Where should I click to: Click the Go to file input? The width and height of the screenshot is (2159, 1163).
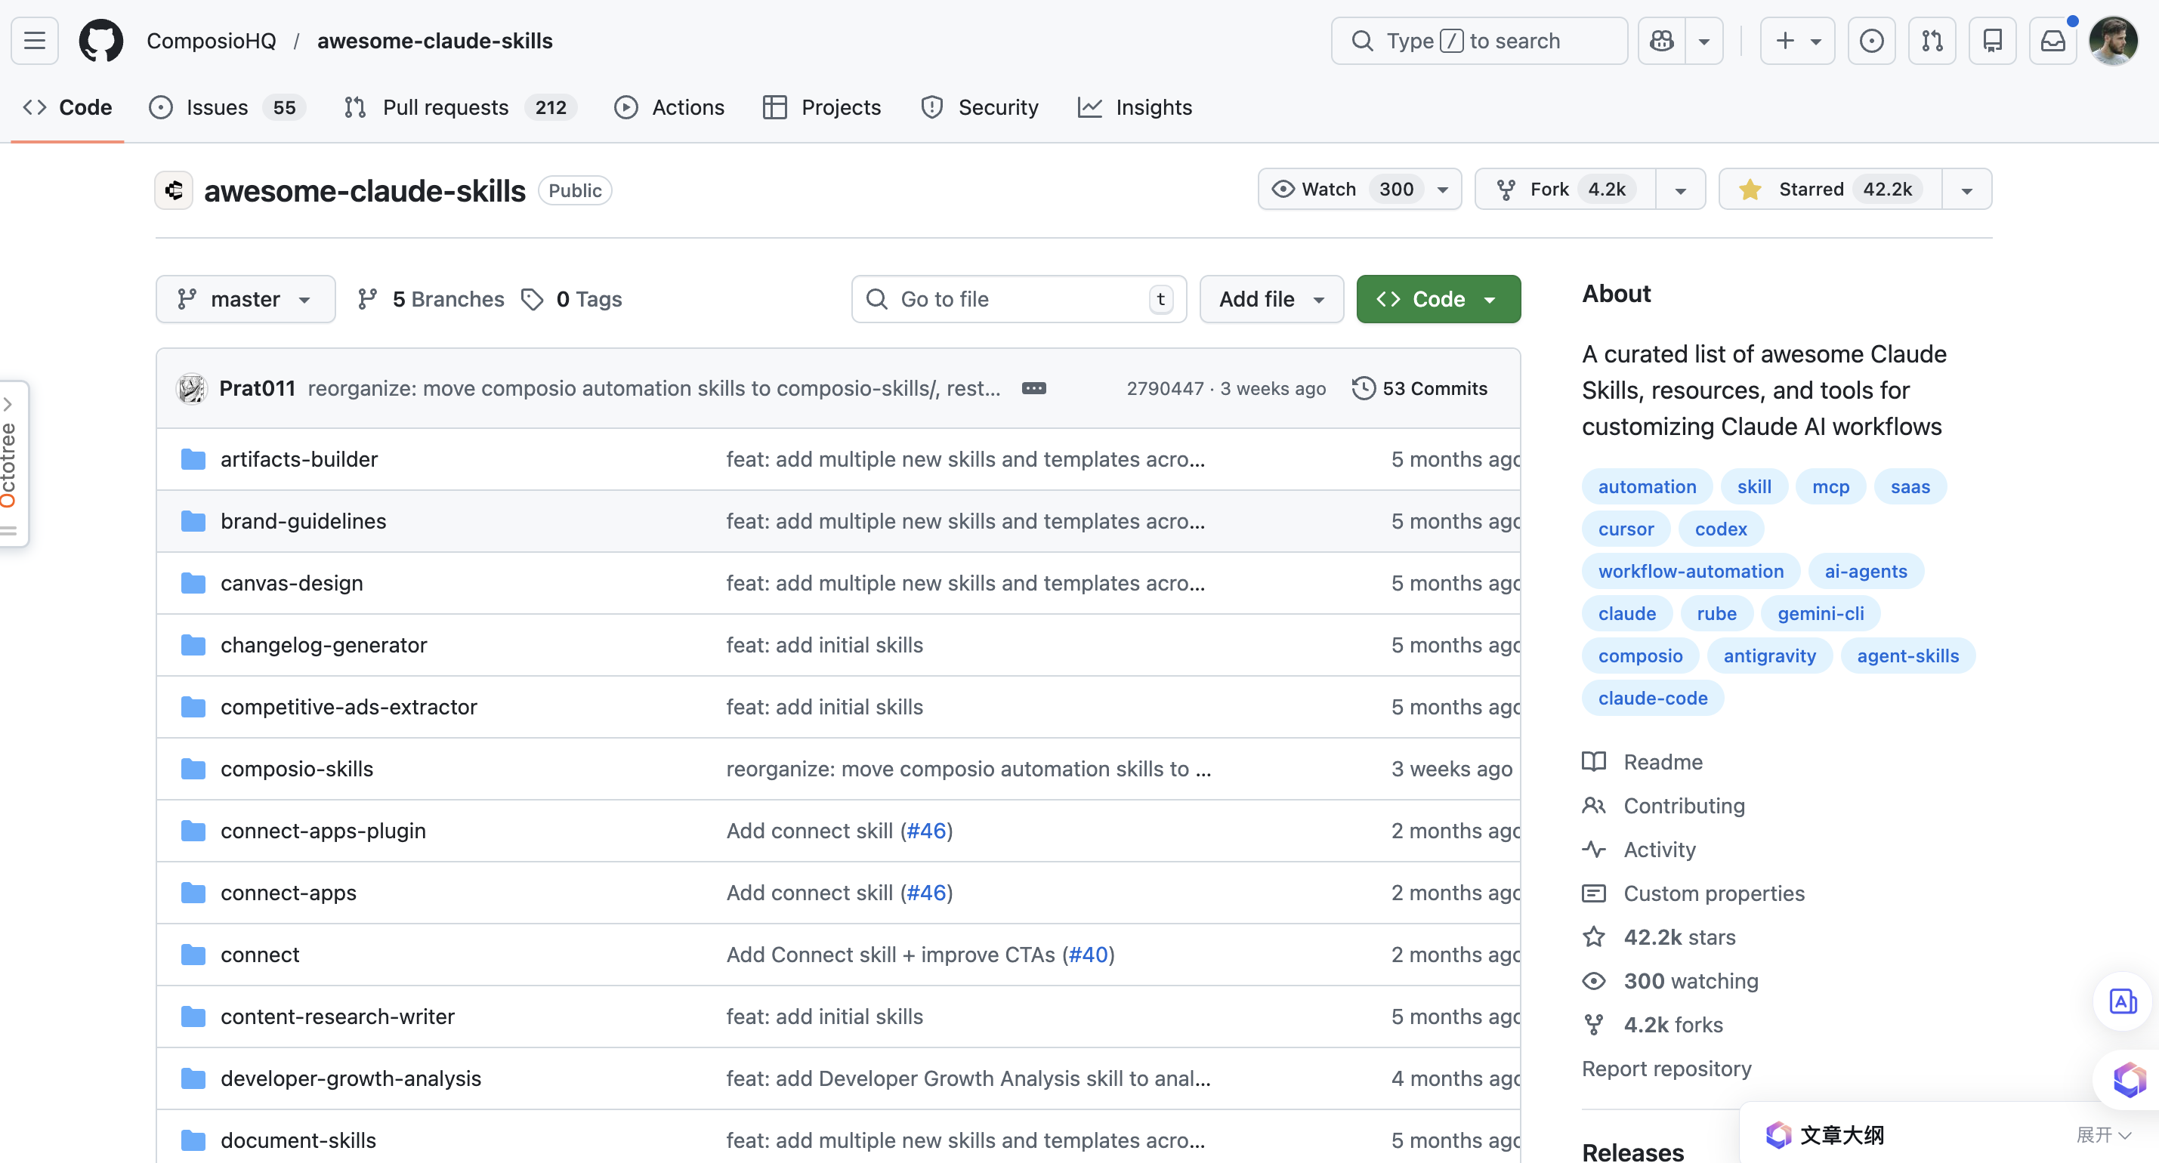(1018, 299)
